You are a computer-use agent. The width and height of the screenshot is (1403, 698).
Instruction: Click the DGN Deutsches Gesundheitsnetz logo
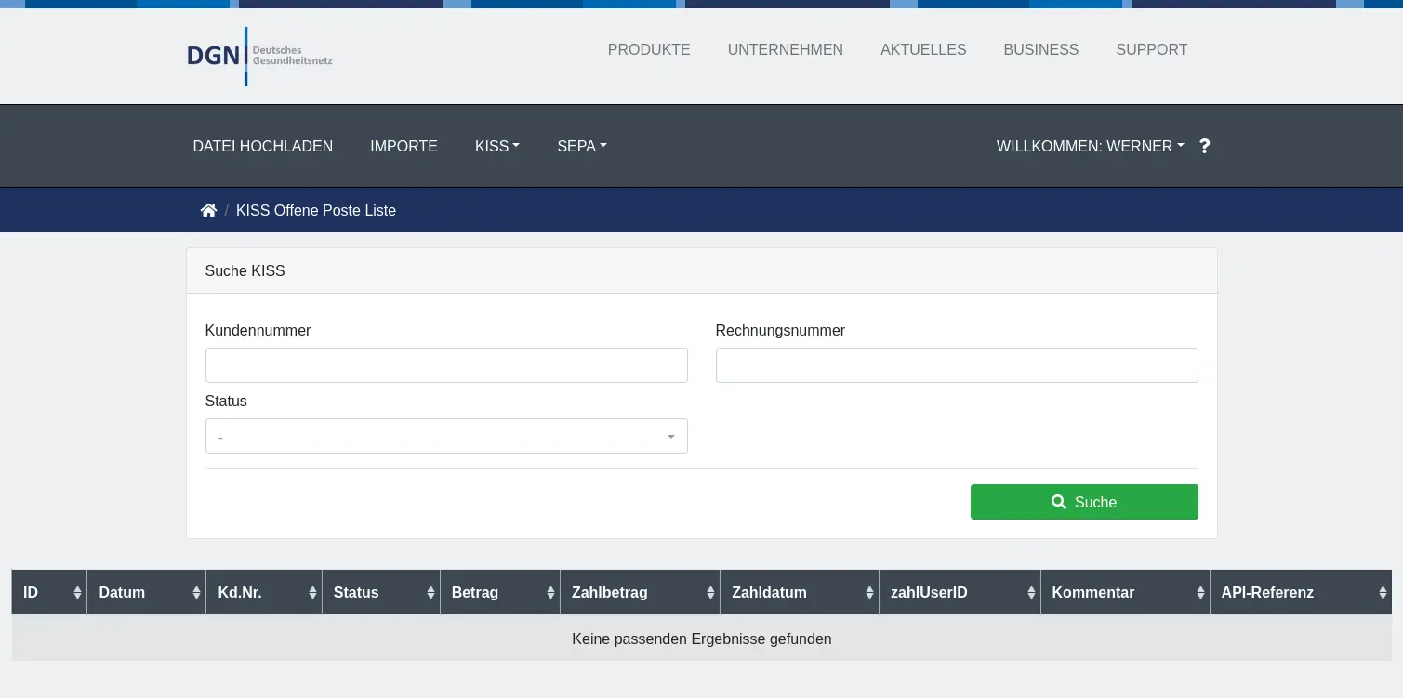point(259,56)
